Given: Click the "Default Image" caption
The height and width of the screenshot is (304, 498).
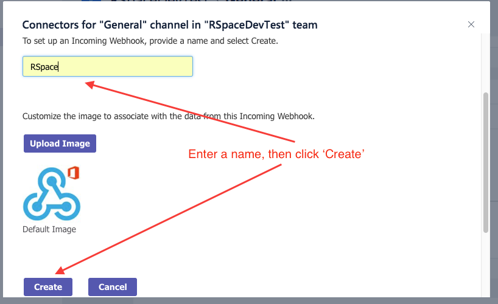Looking at the screenshot, I should pos(49,229).
